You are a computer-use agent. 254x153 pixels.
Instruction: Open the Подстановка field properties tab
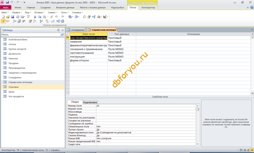[90, 102]
